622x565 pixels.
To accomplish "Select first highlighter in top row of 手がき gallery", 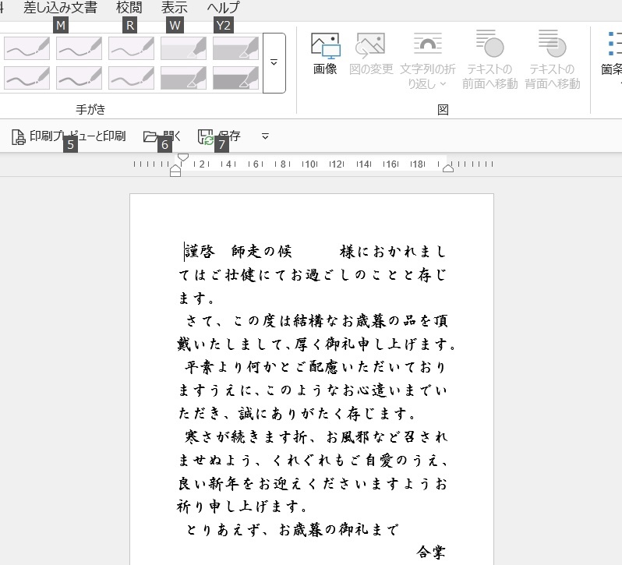I will click(183, 48).
